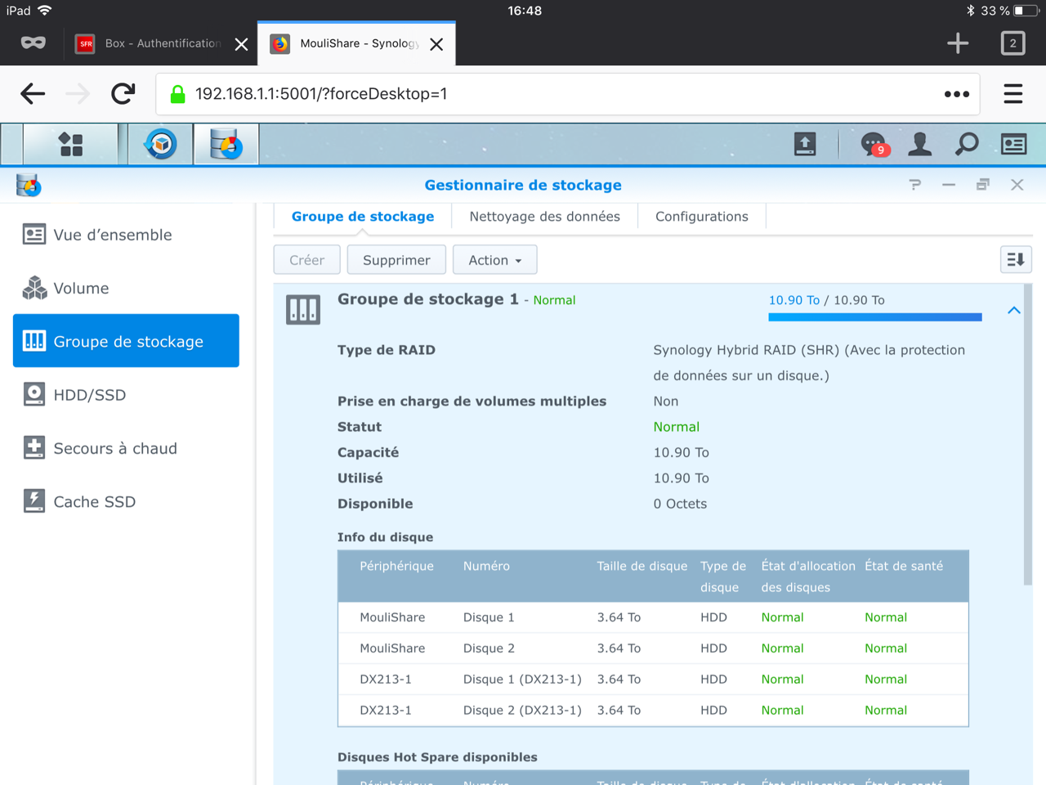Click the Secours à chaud sidebar icon

coord(34,448)
